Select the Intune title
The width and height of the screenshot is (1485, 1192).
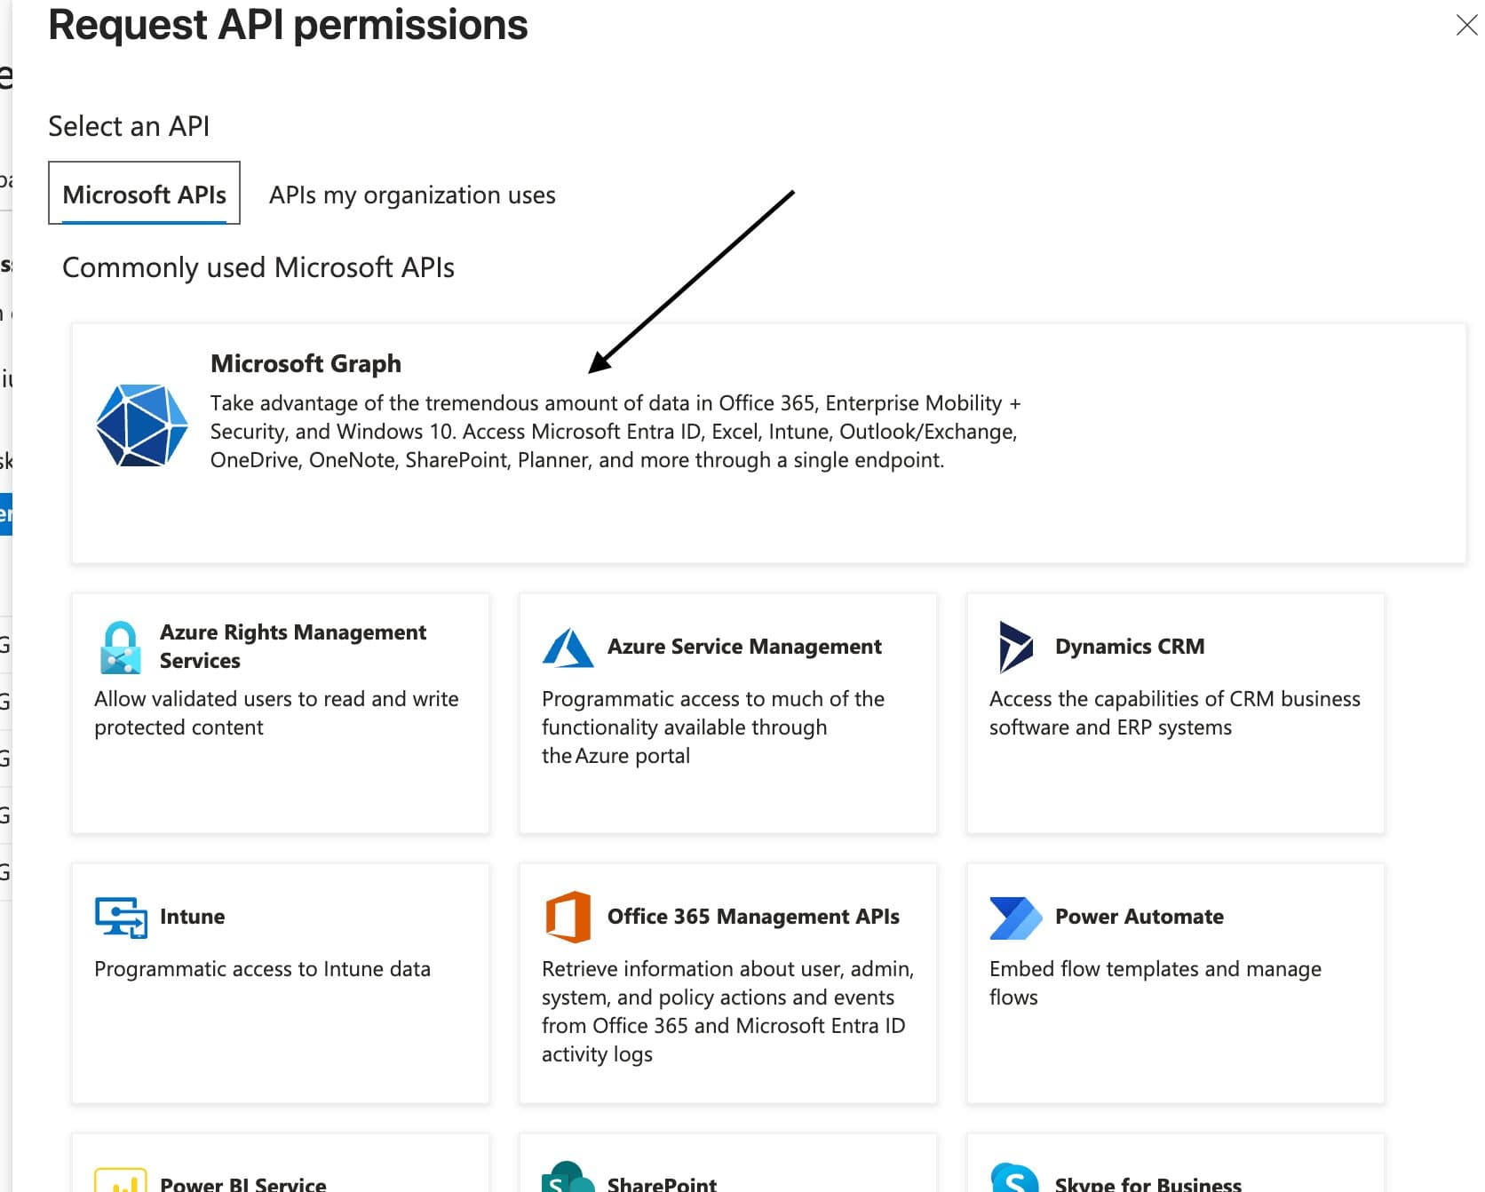click(x=192, y=916)
